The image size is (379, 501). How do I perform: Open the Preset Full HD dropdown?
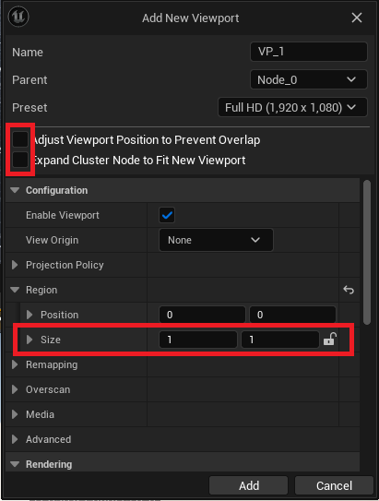click(292, 107)
